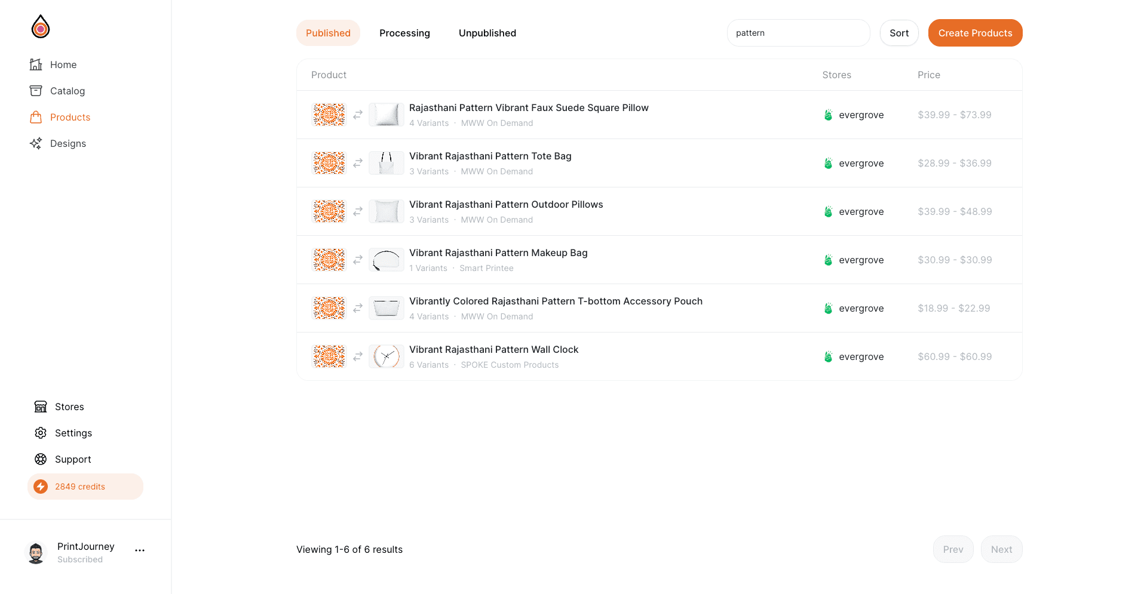Click the 2849 credits badge
This screenshot has height=594, width=1147.
(85, 487)
